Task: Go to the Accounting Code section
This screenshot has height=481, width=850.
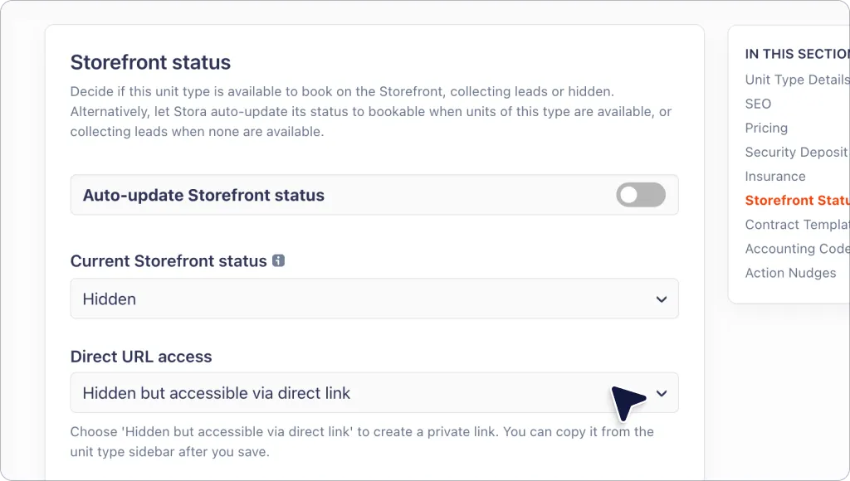Action: tap(797, 249)
